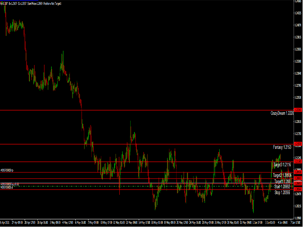Click the Target1 level label

[283, 181]
